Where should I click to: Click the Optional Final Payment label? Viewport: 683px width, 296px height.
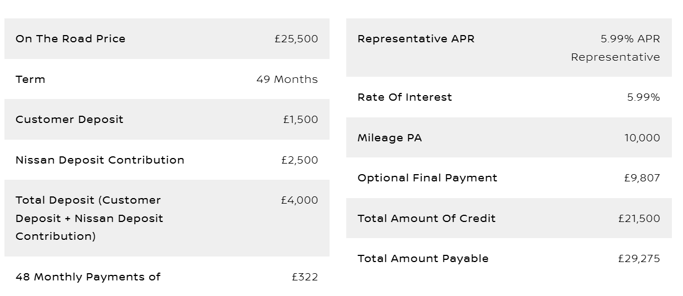pos(428,178)
